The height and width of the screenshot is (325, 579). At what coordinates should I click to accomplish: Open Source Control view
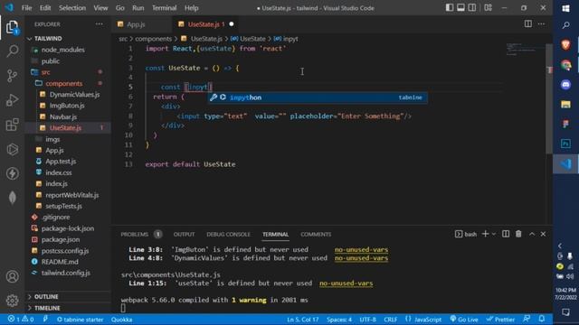pos(12,76)
